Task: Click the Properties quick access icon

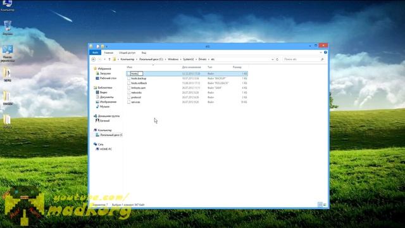Action: point(98,46)
